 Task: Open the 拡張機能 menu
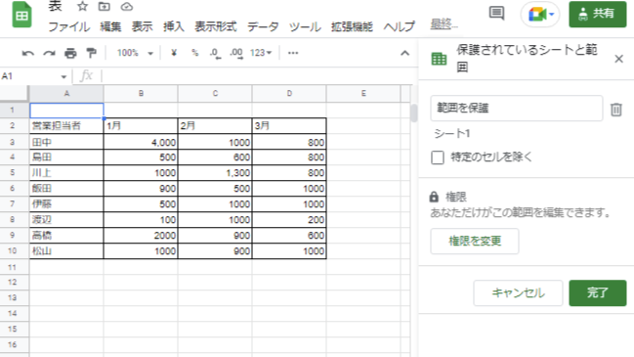[352, 26]
